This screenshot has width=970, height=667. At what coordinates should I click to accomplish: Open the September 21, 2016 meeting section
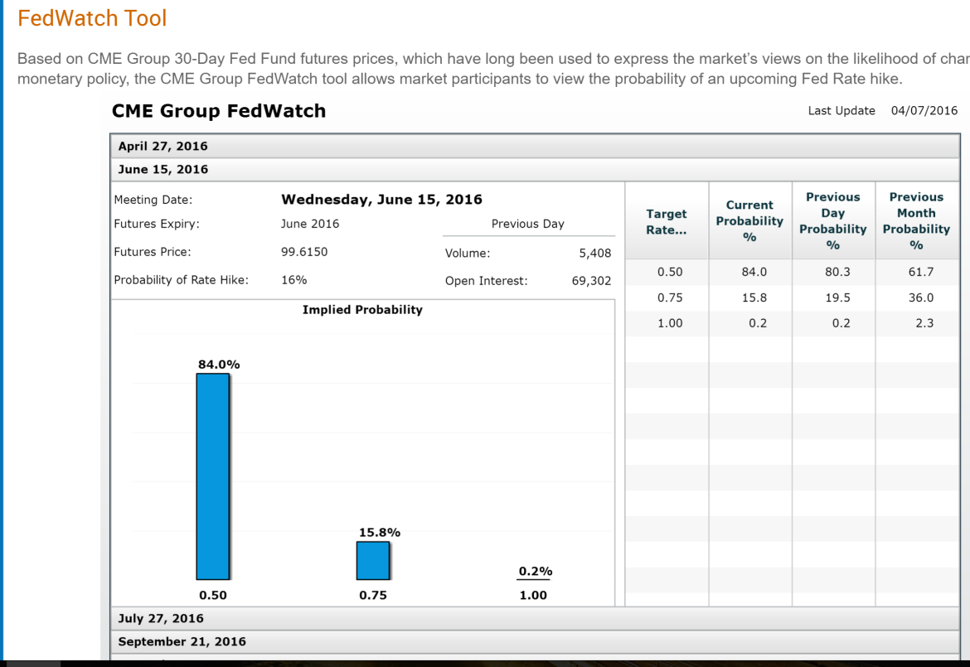(535, 641)
